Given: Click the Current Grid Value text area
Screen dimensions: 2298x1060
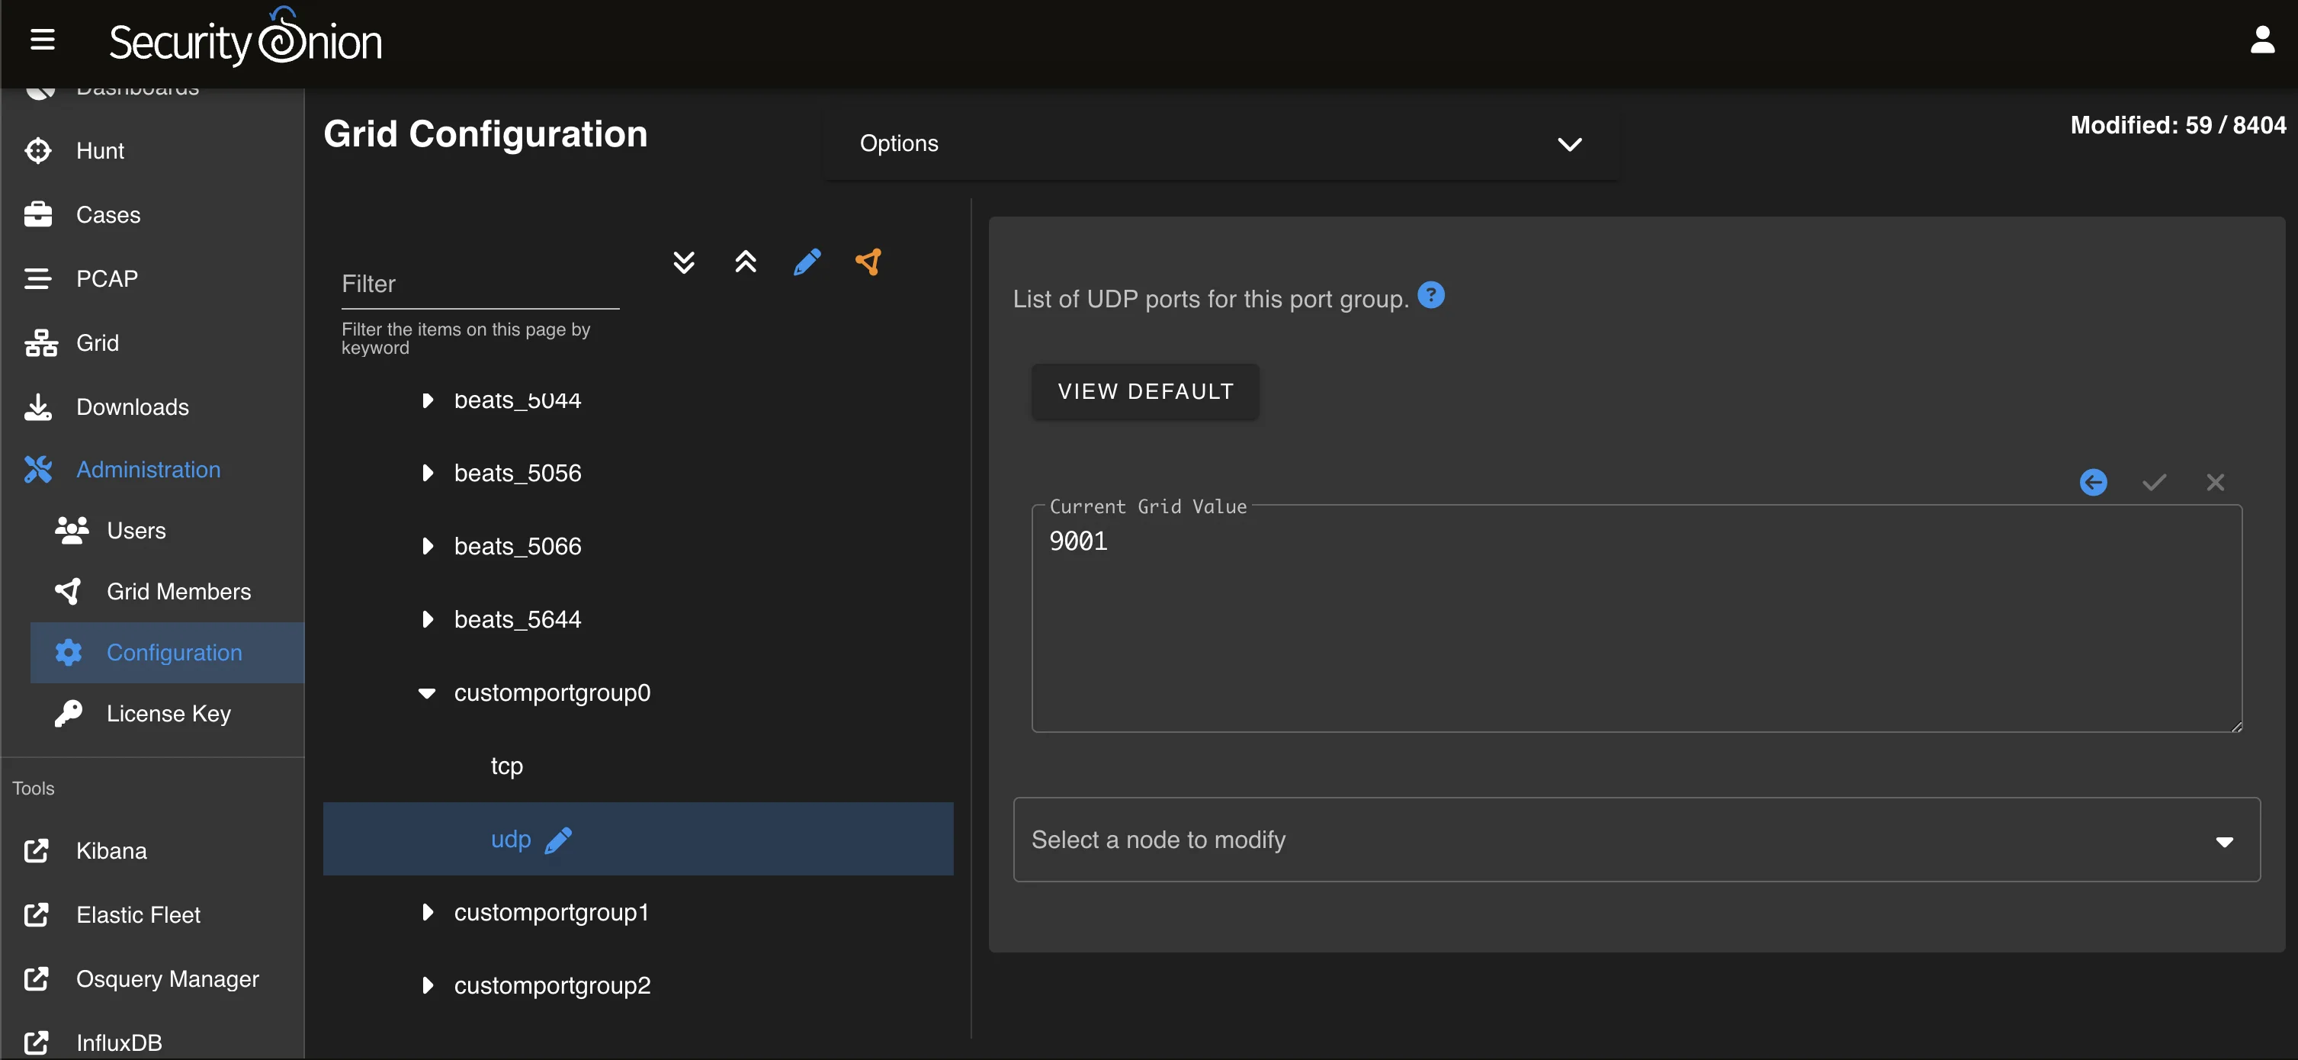Looking at the screenshot, I should [1636, 619].
